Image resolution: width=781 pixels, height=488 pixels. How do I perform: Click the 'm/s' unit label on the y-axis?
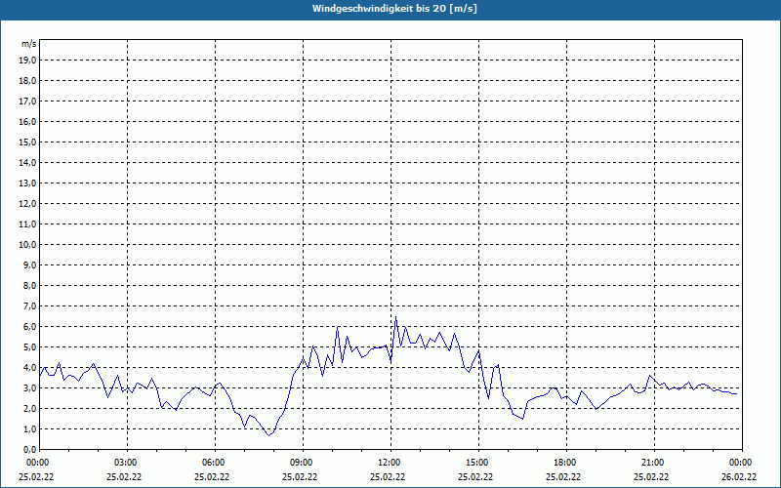click(29, 45)
